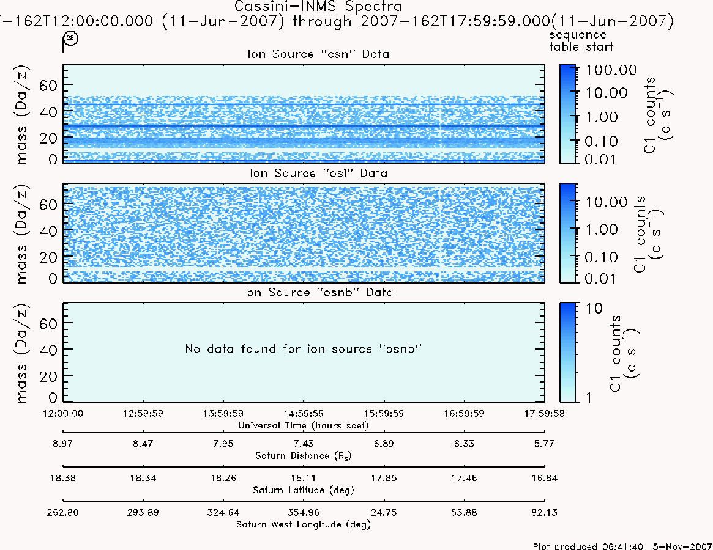
Task: Click the 12:00:00 time tick label
Action: [63, 413]
